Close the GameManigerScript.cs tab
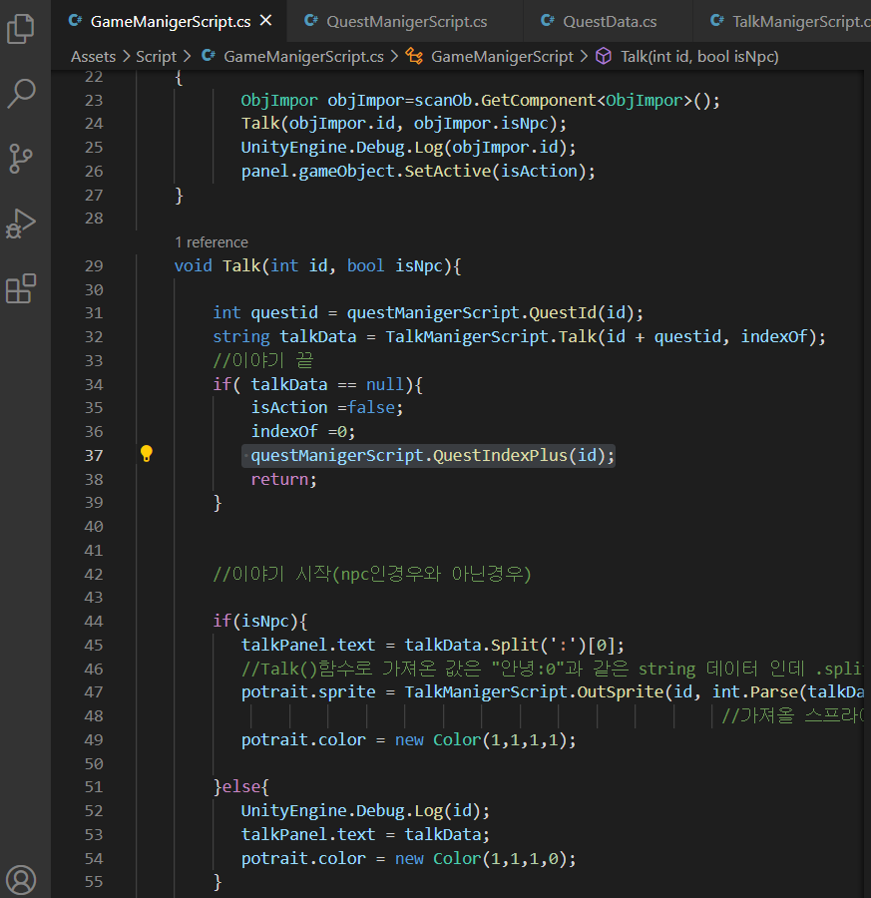The height and width of the screenshot is (898, 871). tap(265, 21)
